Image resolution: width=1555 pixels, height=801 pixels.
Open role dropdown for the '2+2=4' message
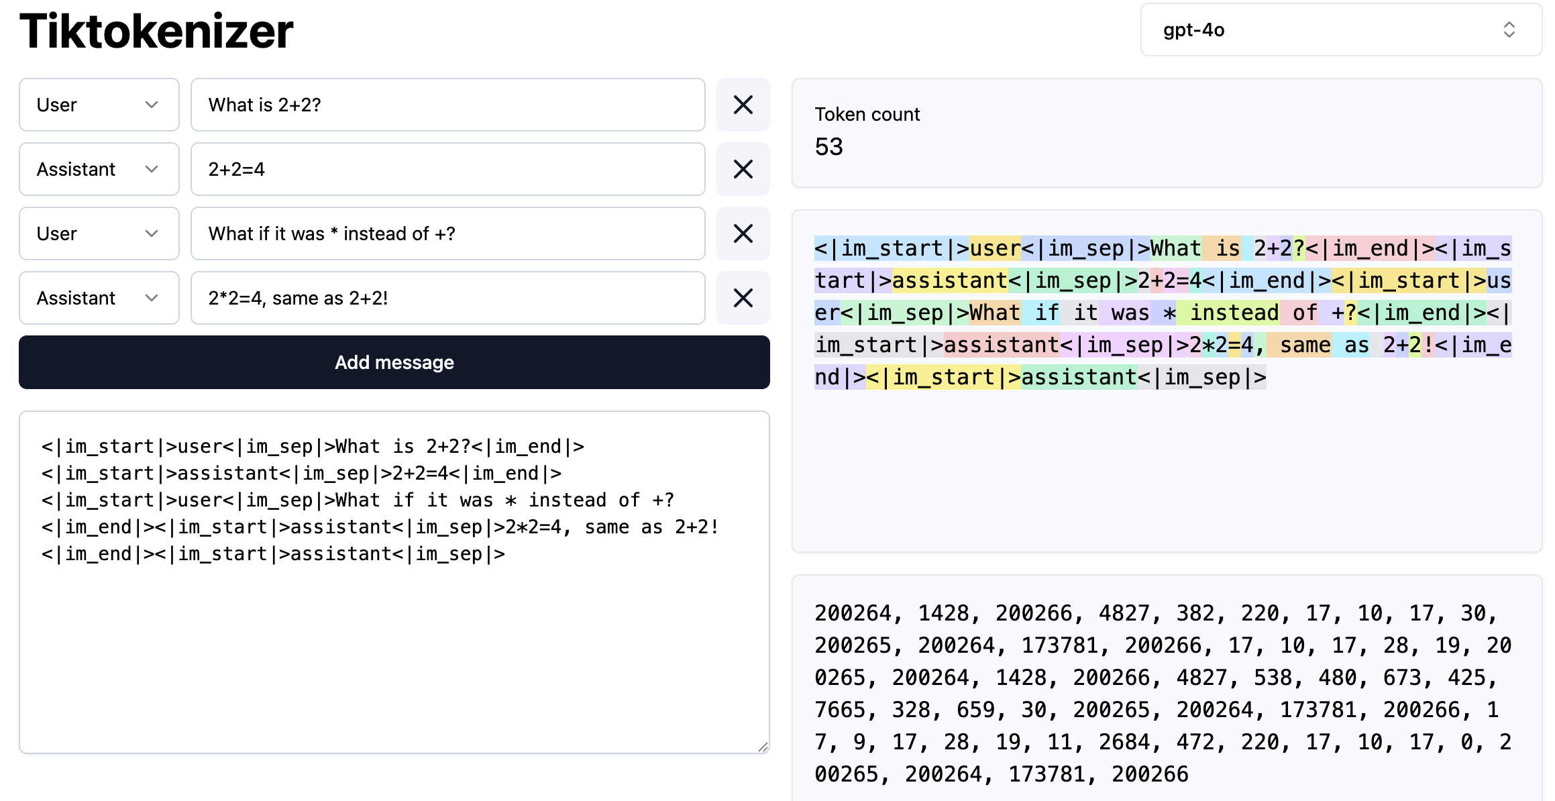click(99, 169)
